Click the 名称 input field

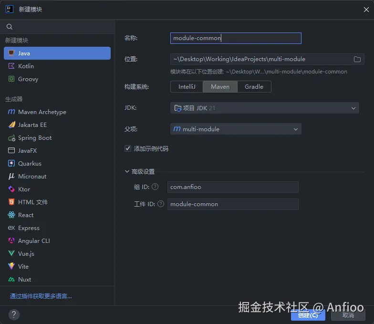pyautogui.click(x=236, y=38)
